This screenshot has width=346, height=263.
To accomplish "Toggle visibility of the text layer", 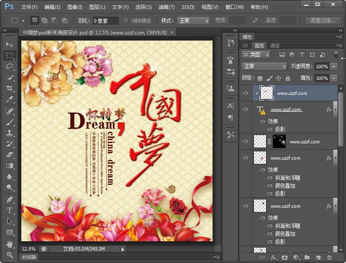I will (246, 110).
